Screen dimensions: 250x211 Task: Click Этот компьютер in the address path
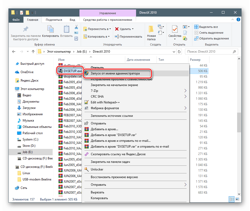coord(59,52)
